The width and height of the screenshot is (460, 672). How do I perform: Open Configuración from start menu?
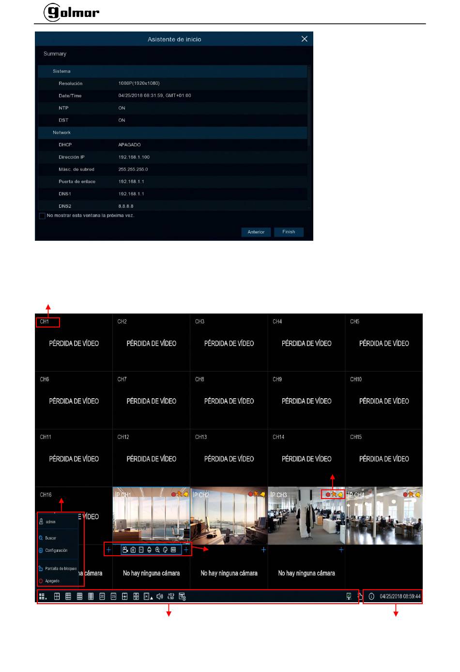pos(53,550)
